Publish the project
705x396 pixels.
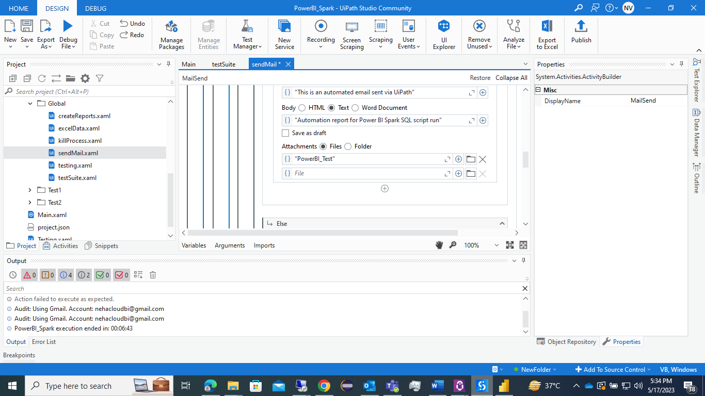coord(581,32)
